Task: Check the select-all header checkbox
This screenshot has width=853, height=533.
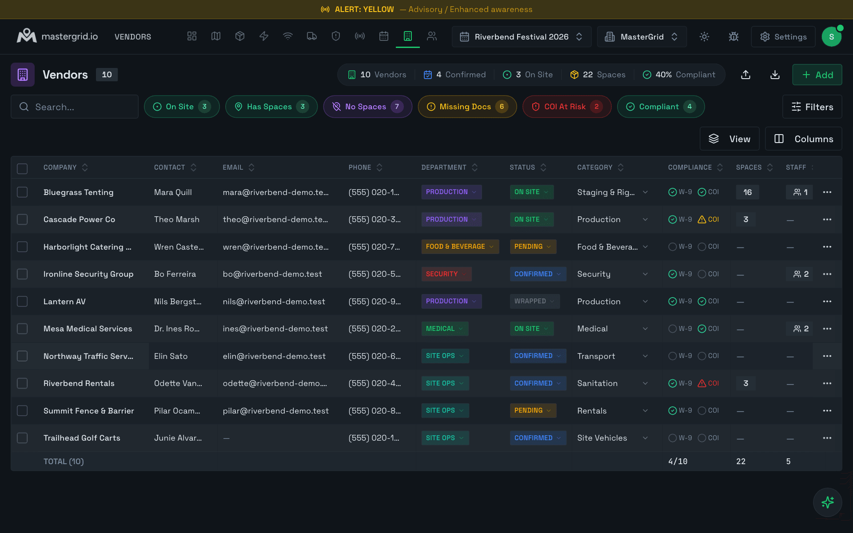Action: point(22,168)
